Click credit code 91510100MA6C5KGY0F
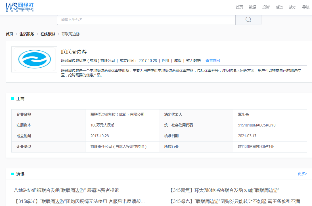 click(258, 125)
